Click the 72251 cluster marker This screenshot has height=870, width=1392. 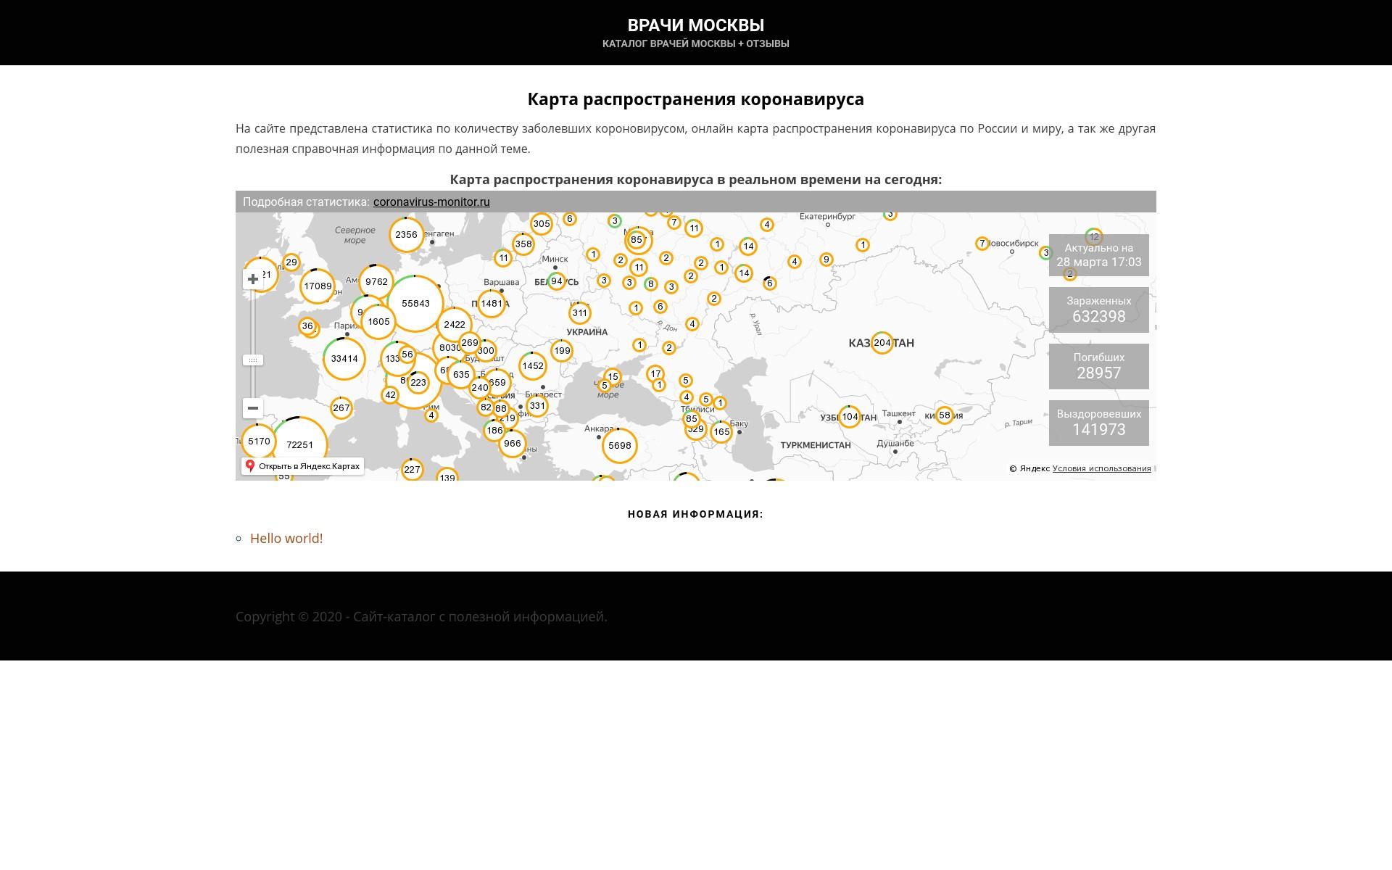pyautogui.click(x=299, y=445)
